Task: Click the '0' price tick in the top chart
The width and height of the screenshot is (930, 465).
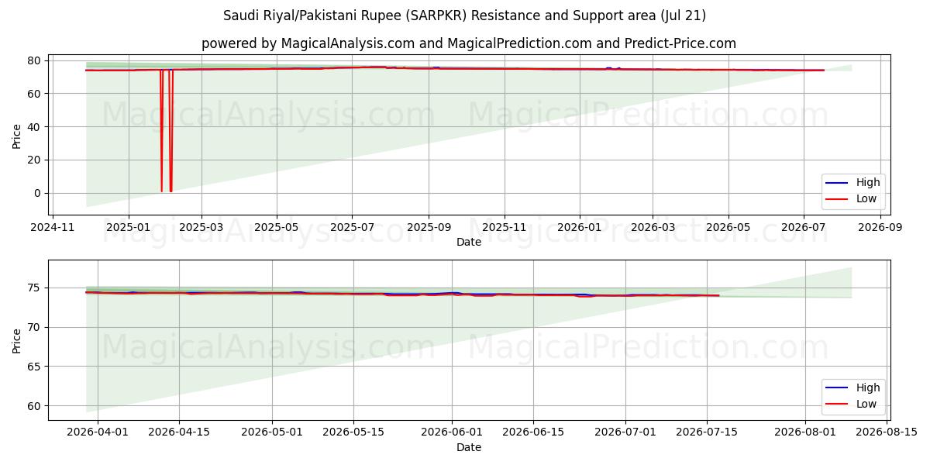Action: pyautogui.click(x=39, y=194)
